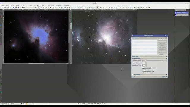The image size is (190, 107).
Task: Click the Add Files button in HDRComposition
Action: click(x=162, y=40)
